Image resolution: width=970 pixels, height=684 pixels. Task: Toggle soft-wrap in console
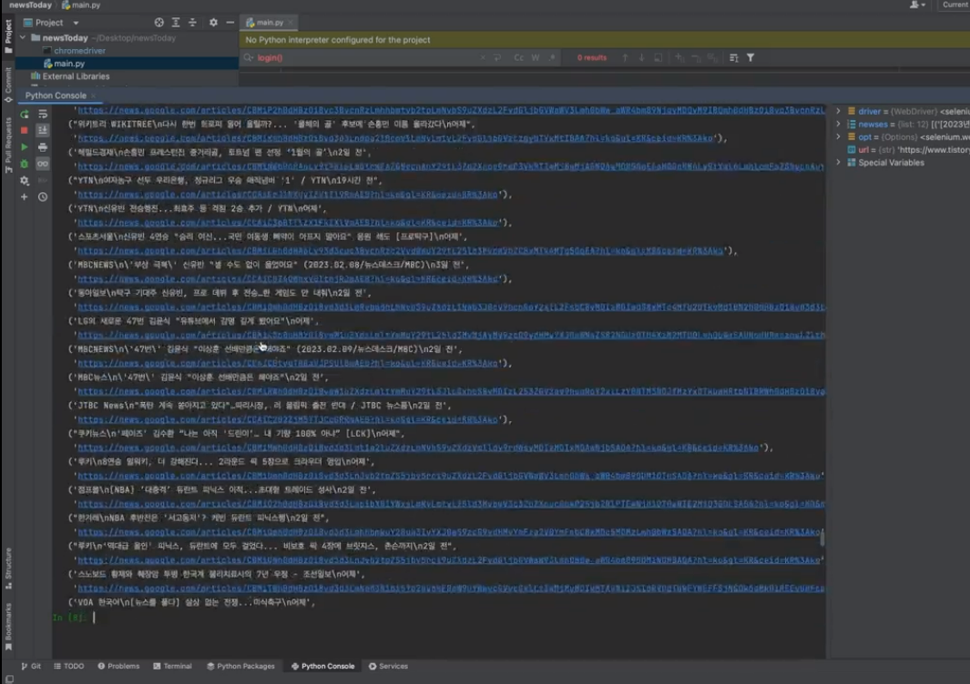click(43, 115)
